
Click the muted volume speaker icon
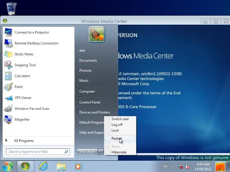click(187, 167)
